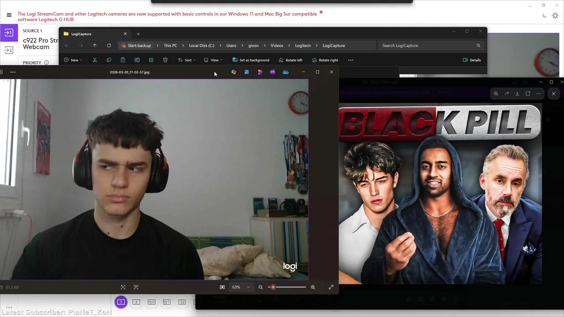Select Source 2 sidebar icon in Logi Capture
This screenshot has width=564, height=317.
[x=9, y=50]
